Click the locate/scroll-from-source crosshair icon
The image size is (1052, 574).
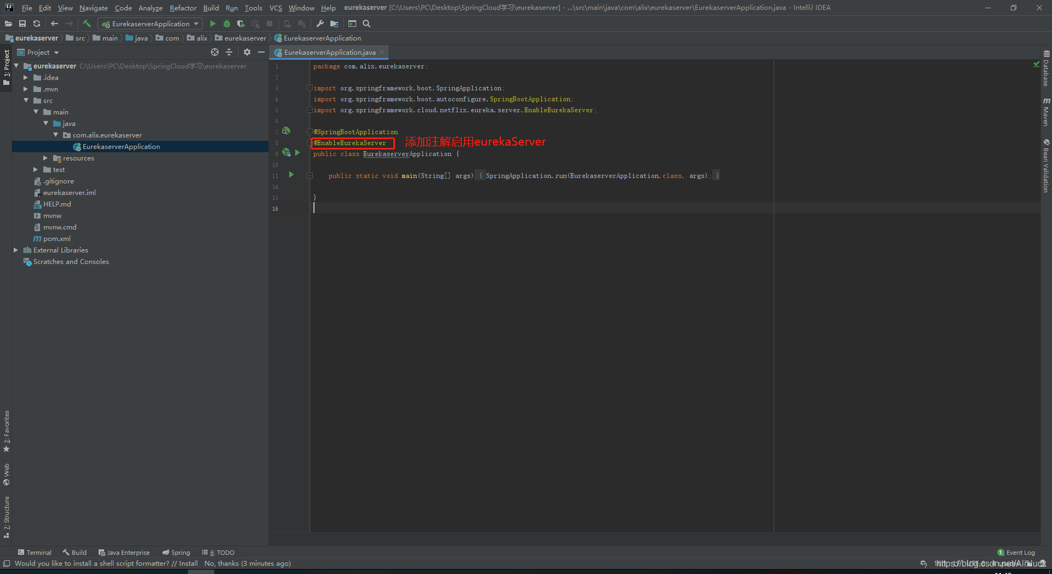point(215,52)
